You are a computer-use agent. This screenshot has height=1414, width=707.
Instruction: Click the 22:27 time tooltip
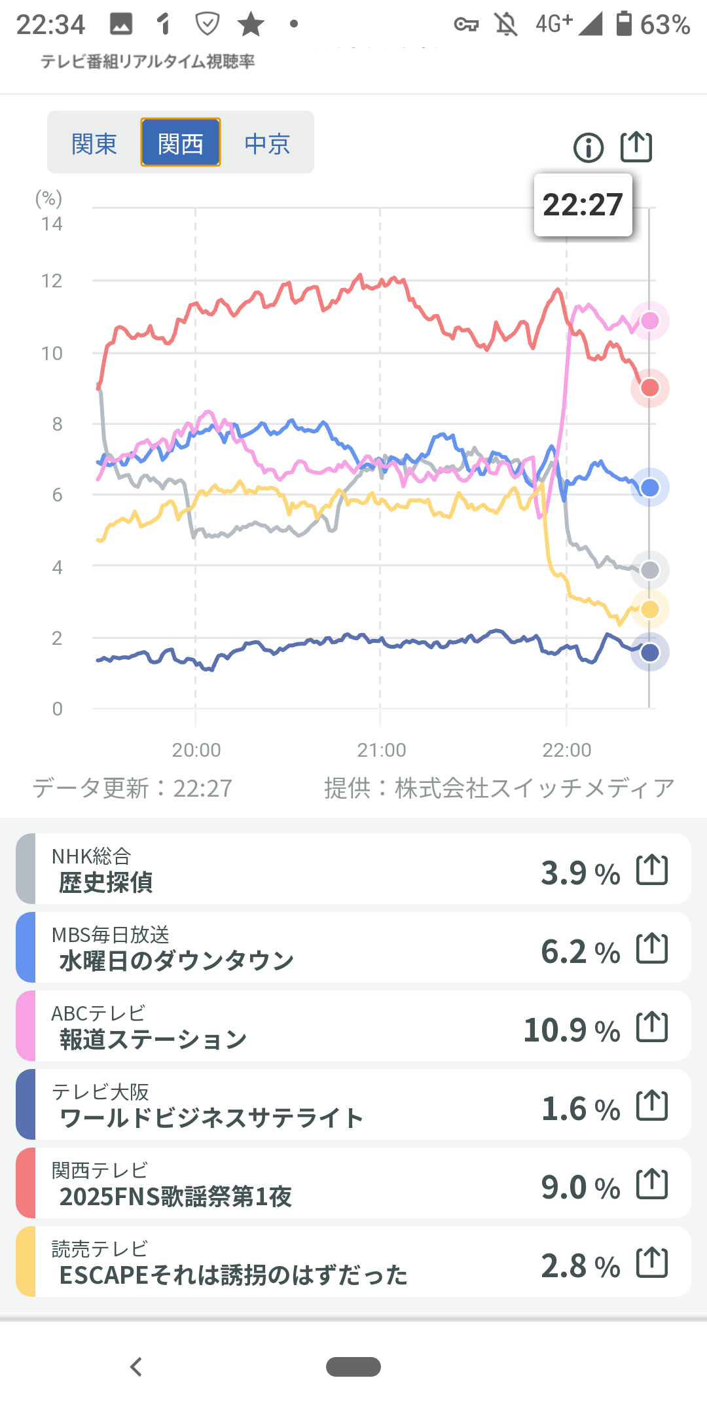coord(583,205)
